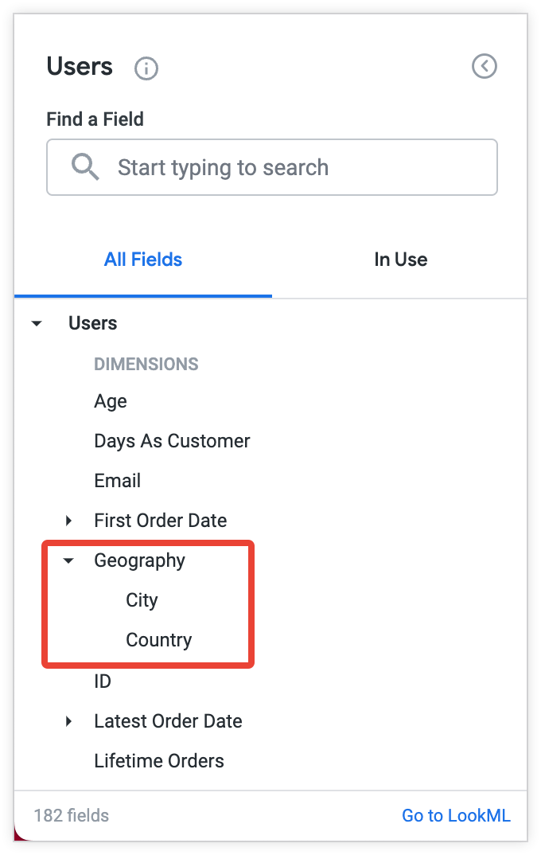This screenshot has height=855, width=541.
Task: Expand the First Order Date group
Action: click(x=68, y=521)
